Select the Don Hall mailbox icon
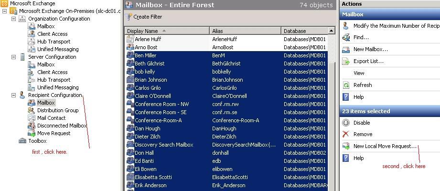This screenshot has width=440, height=191. pyautogui.click(x=130, y=153)
